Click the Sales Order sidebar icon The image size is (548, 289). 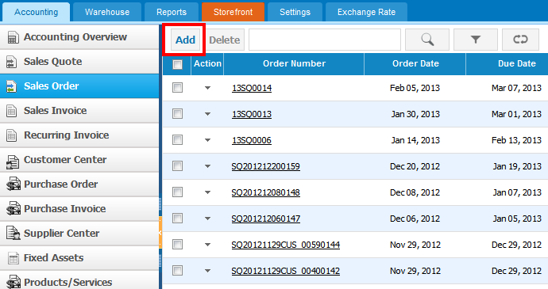point(12,86)
